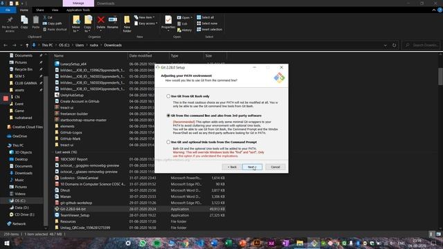Viewport: 443px width, 249px height.
Task: Click the Manage contextual tab
Action: coord(78,3)
